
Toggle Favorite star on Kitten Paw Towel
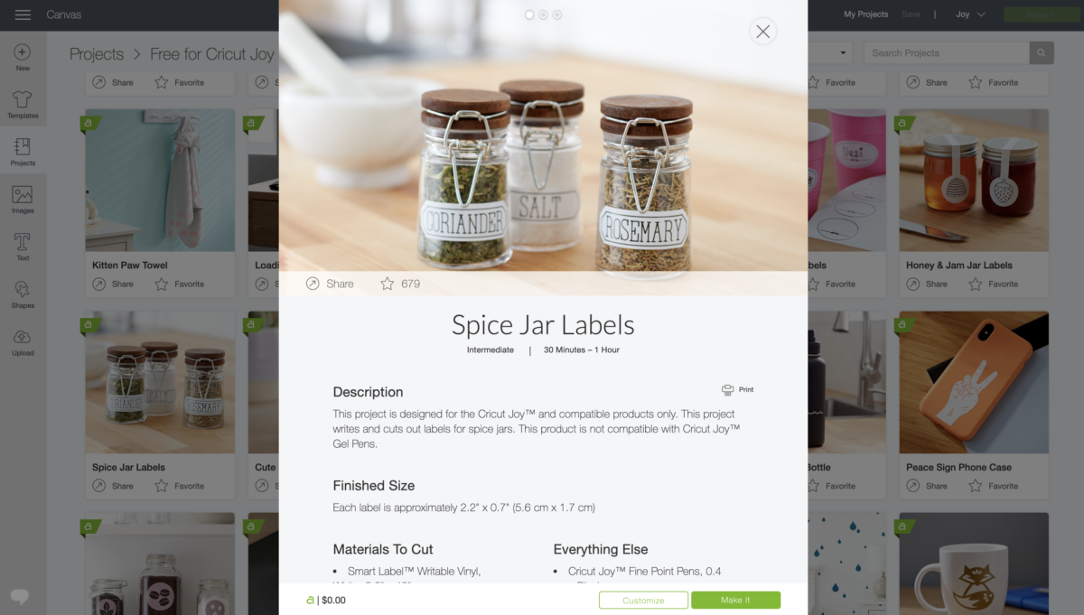pyautogui.click(x=161, y=284)
